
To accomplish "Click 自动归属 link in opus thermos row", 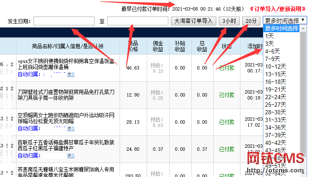I will tap(29, 75).
